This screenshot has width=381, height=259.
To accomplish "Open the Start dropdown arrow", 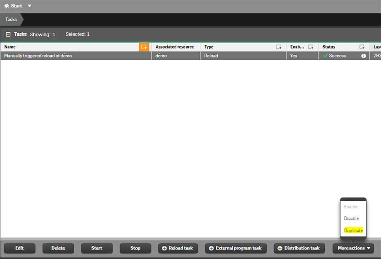I will click(29, 6).
